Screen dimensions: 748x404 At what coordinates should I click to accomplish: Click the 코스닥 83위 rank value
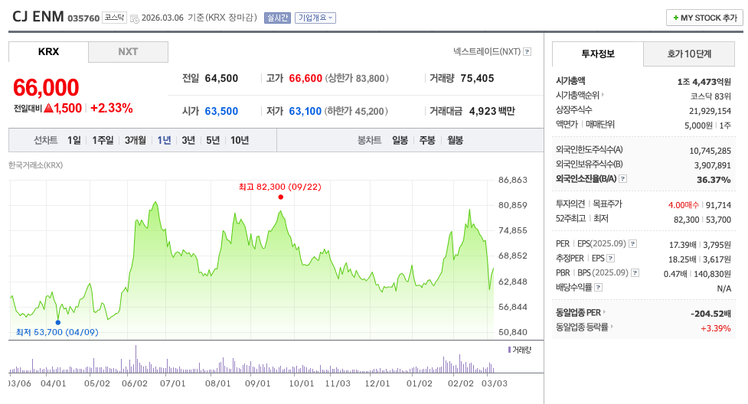point(710,96)
